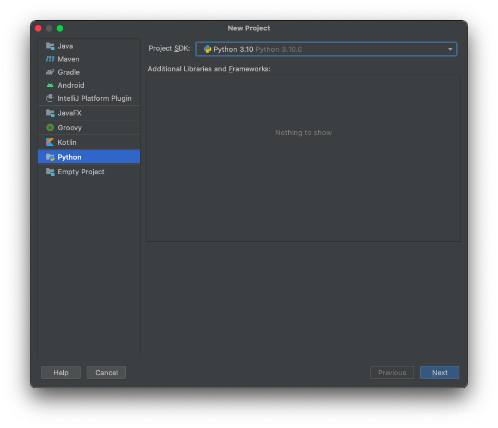Click the Kotlin 'K' logo icon
498x428 pixels.
click(x=50, y=142)
